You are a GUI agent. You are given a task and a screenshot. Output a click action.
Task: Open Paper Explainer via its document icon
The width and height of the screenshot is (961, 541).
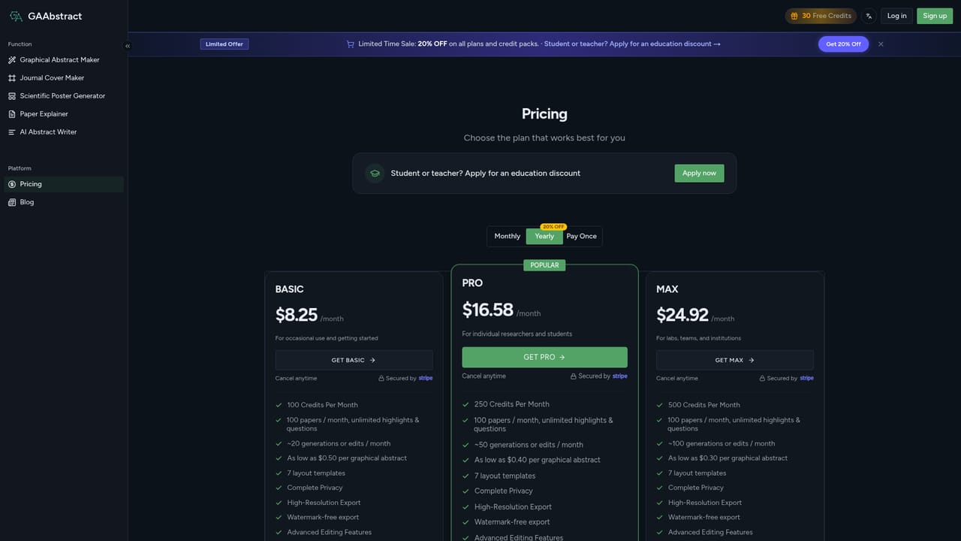[x=12, y=114]
